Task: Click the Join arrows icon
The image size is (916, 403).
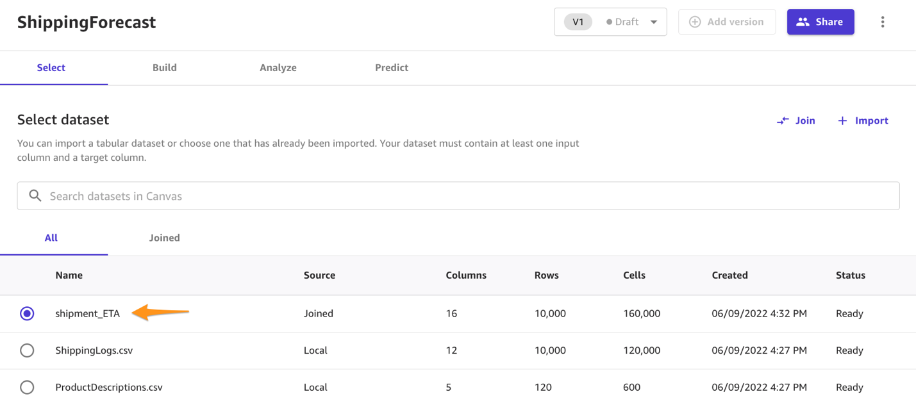Action: click(x=783, y=120)
